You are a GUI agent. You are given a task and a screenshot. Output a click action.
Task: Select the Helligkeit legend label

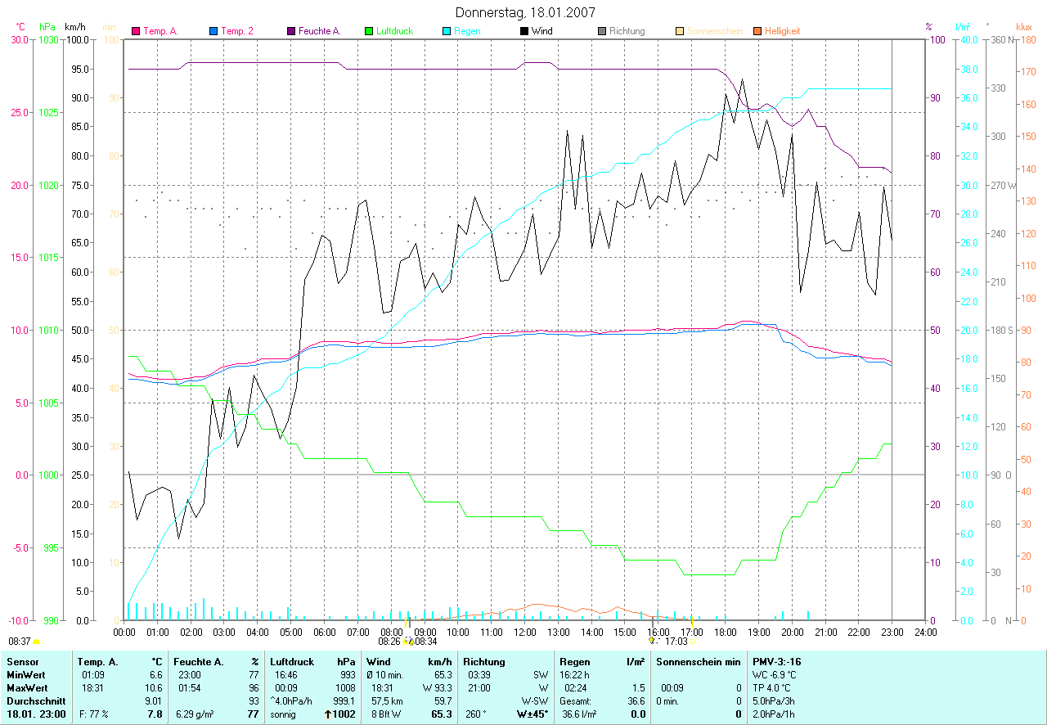pyautogui.click(x=783, y=31)
